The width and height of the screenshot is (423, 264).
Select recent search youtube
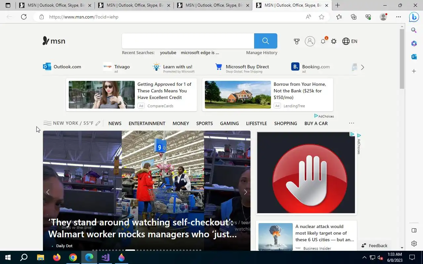point(168,52)
